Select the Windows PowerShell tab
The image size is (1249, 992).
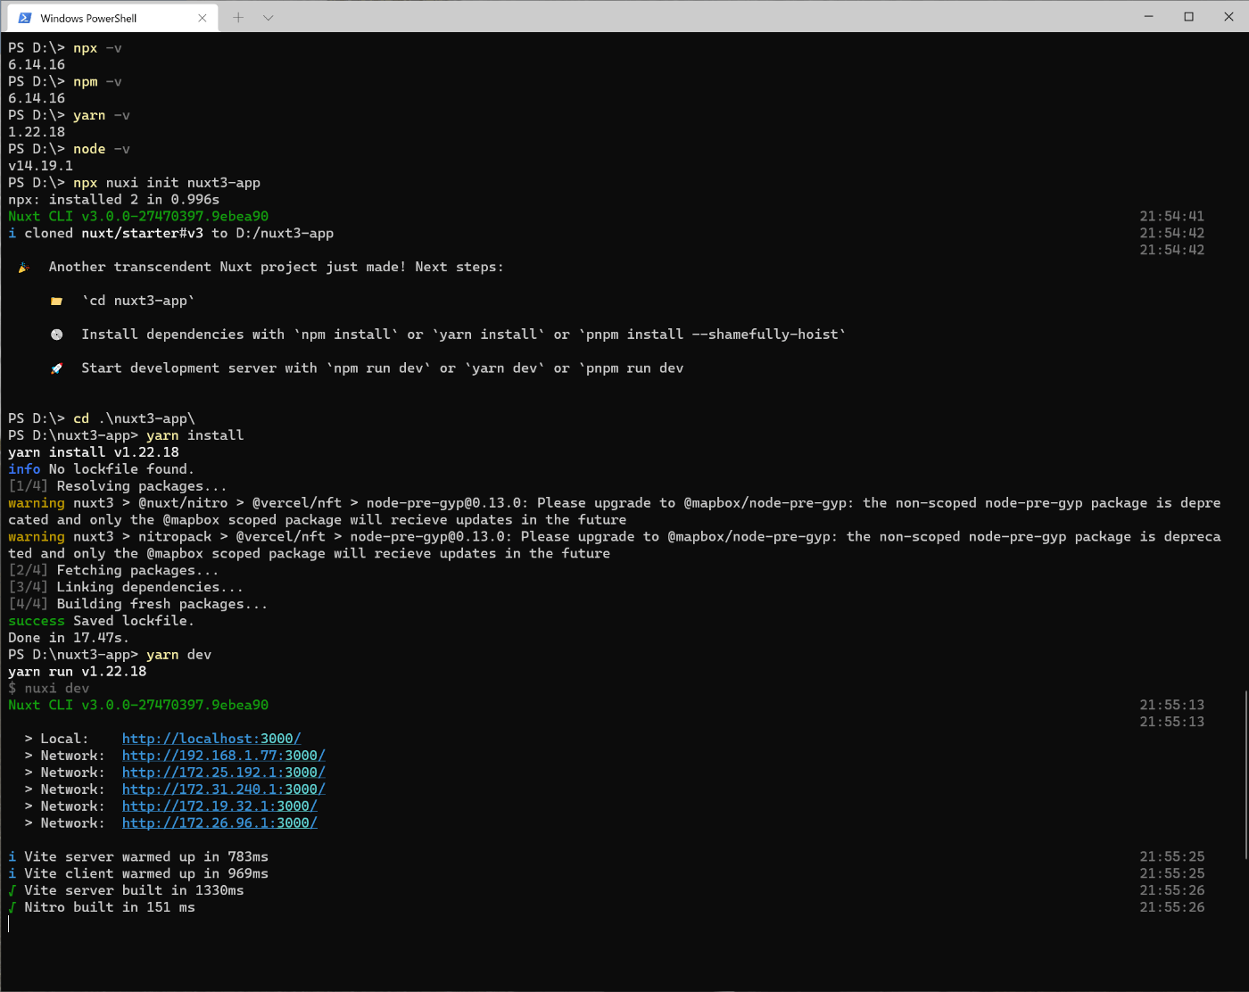pos(112,18)
